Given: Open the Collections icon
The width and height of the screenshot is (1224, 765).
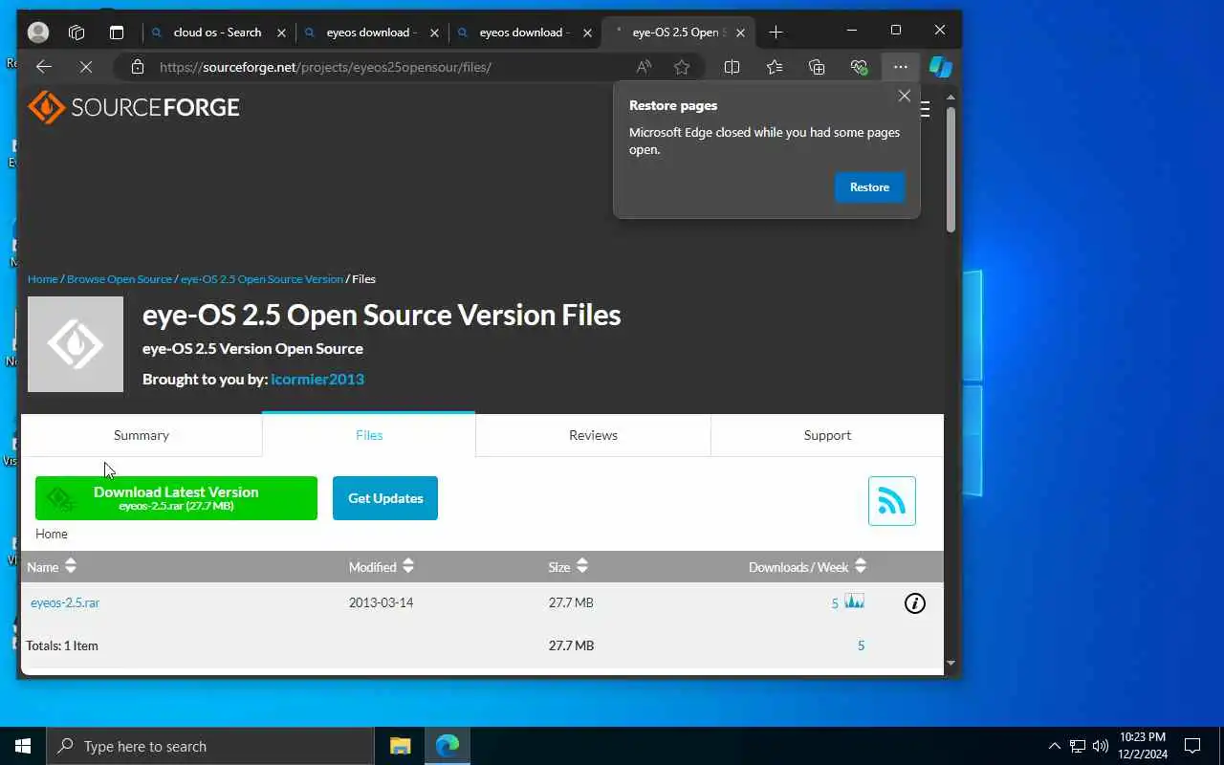Looking at the screenshot, I should click(x=817, y=67).
